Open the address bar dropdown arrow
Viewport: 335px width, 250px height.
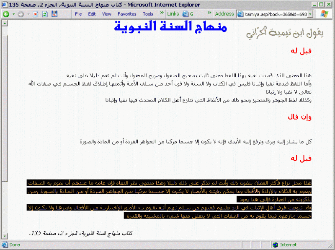[x=310, y=14]
